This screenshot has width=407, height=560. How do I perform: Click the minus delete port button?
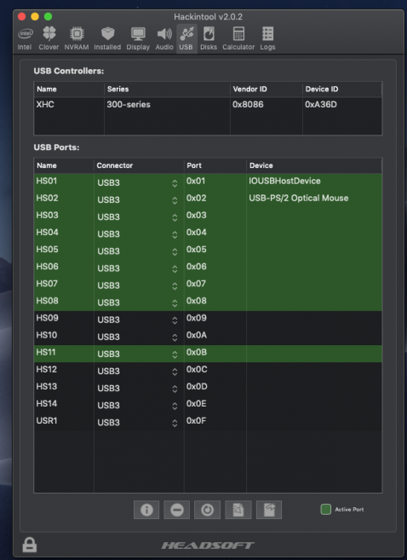point(177,510)
